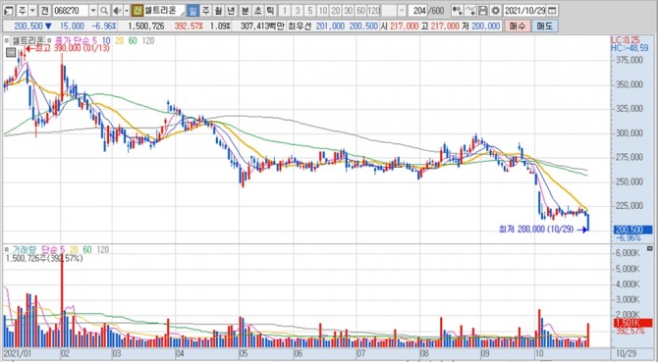Toggle the 거래량 volume indicator marker
The image size is (658, 362).
7,250
